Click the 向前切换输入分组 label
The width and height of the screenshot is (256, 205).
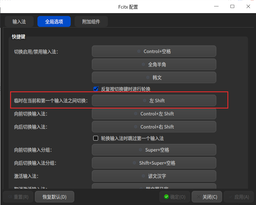click(33, 150)
